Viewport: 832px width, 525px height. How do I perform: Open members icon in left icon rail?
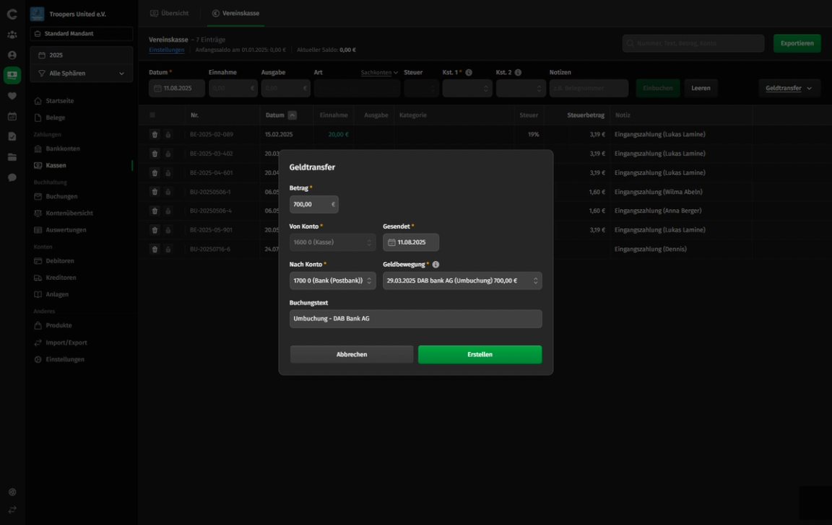click(x=12, y=35)
